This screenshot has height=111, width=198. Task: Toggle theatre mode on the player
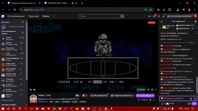(x=152, y=90)
